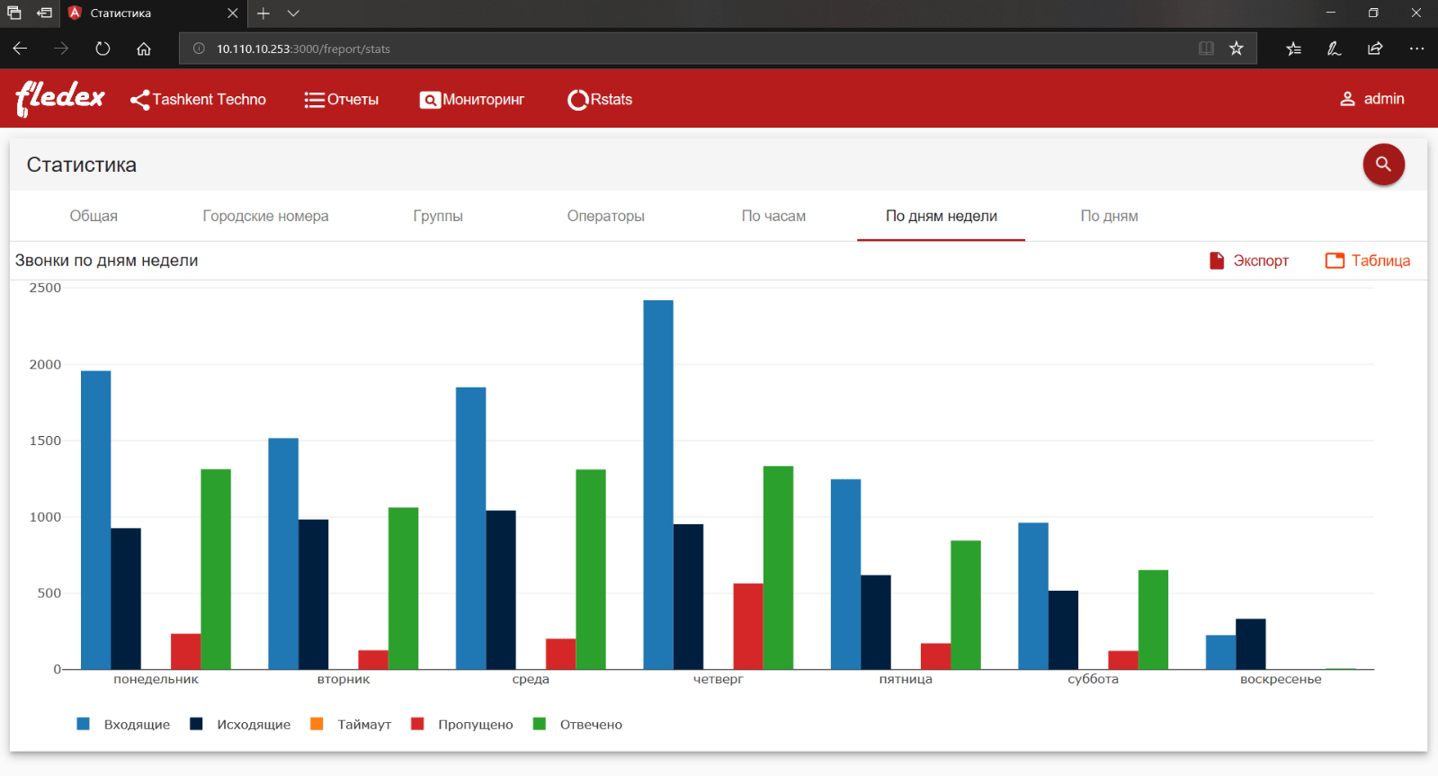This screenshot has height=776, width=1438.
Task: Switch to the По часам tab
Action: 773,216
